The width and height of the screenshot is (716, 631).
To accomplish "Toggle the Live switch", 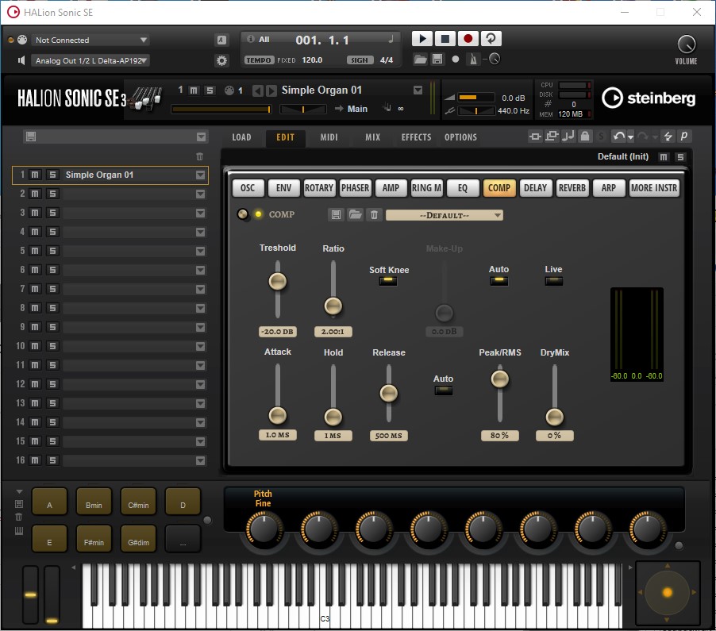I will pos(553,280).
